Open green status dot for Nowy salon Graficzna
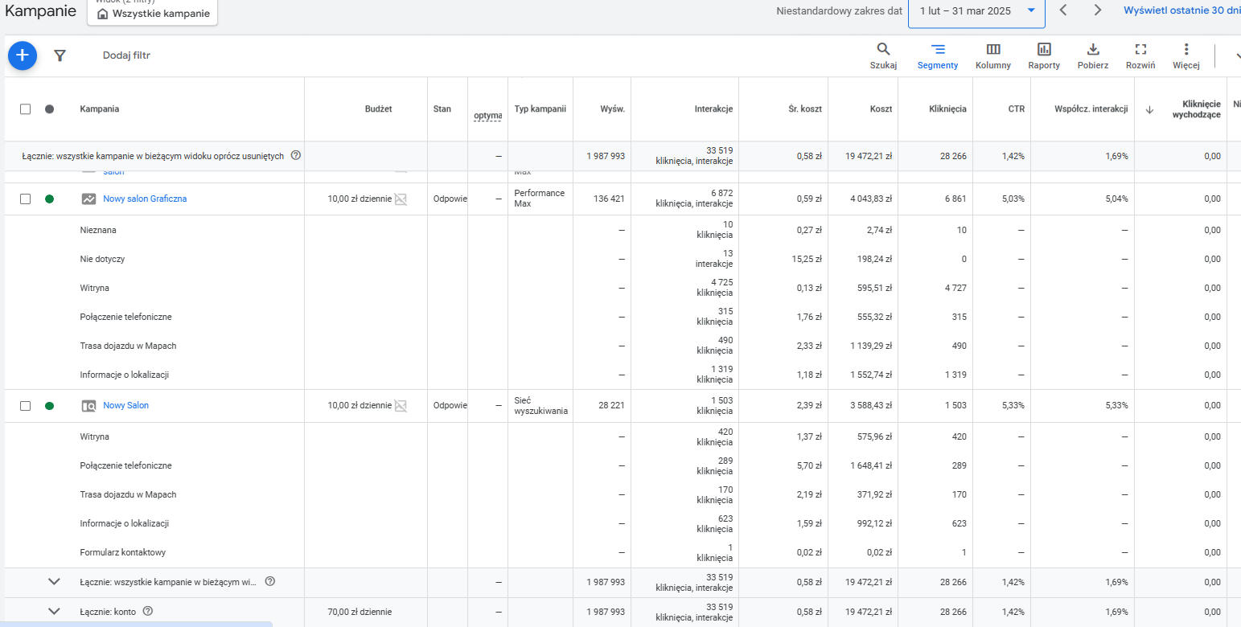1241x627 pixels. coord(49,199)
